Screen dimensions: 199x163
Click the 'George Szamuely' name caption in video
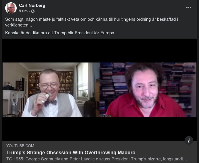(x=105, y=116)
